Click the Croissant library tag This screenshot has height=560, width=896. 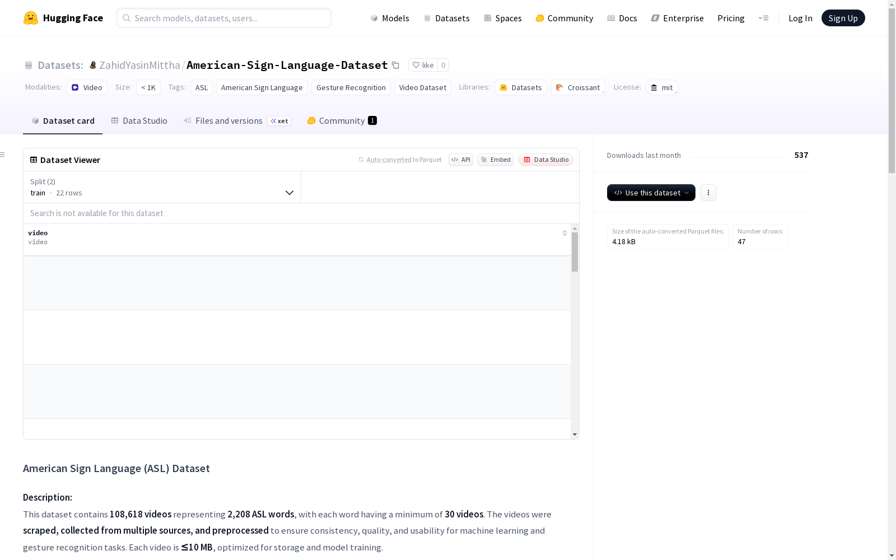[x=578, y=87]
